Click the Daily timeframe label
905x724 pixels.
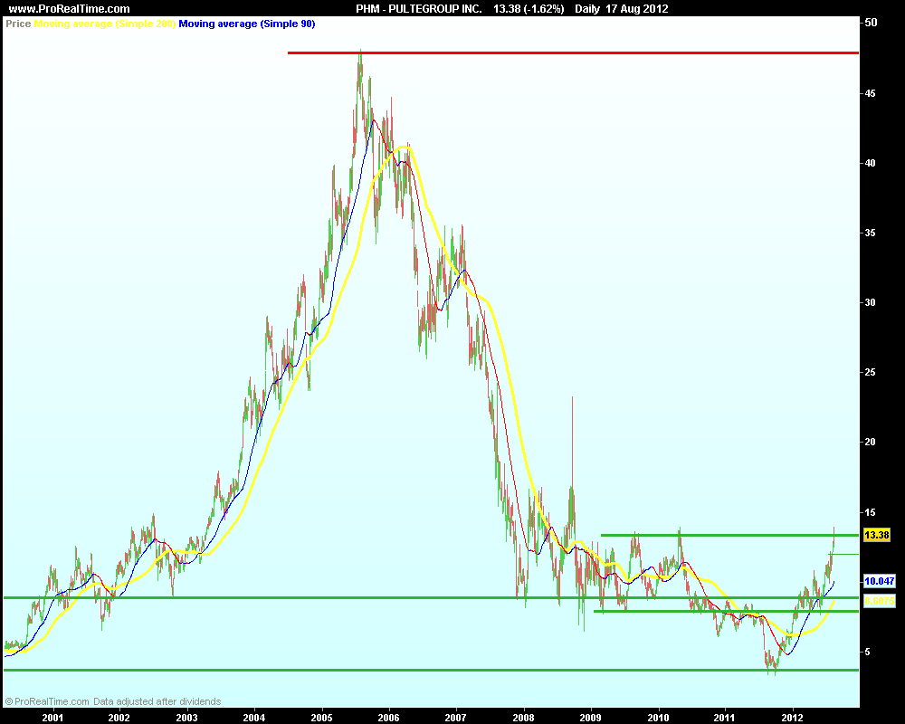[587, 9]
